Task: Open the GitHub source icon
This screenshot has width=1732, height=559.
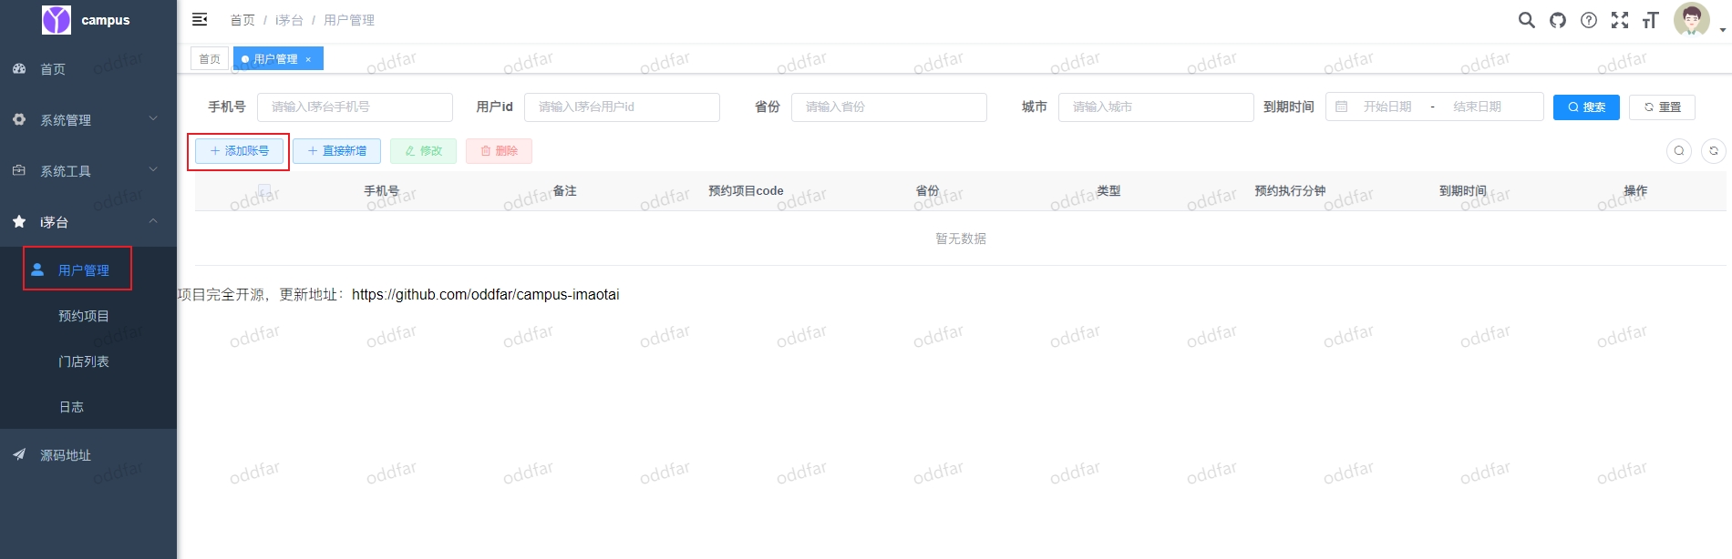Action: point(1558,20)
